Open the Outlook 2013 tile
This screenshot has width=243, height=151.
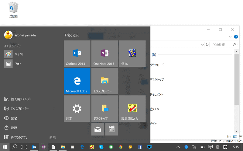click(x=77, y=53)
